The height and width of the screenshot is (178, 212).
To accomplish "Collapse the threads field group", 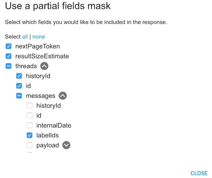I will point(44,66).
